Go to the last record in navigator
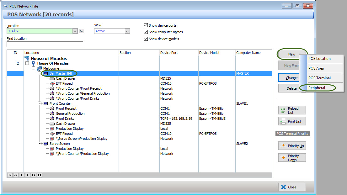 click(40, 175)
